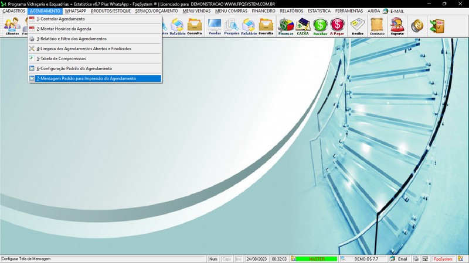
Task: Select the green Receber icon
Action: 320,26
